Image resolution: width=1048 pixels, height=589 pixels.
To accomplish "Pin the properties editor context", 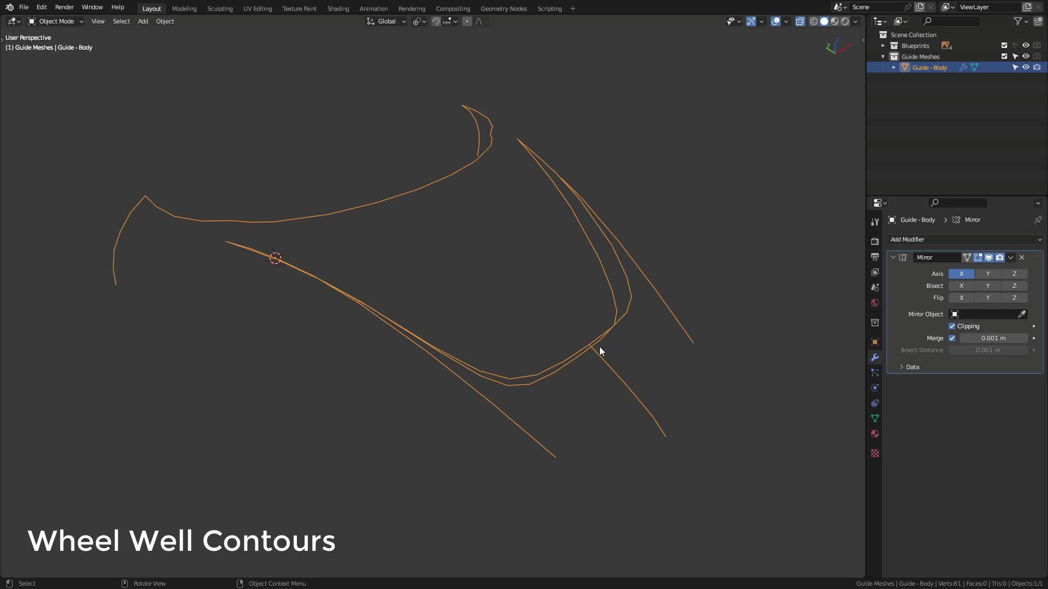I will pyautogui.click(x=1038, y=220).
